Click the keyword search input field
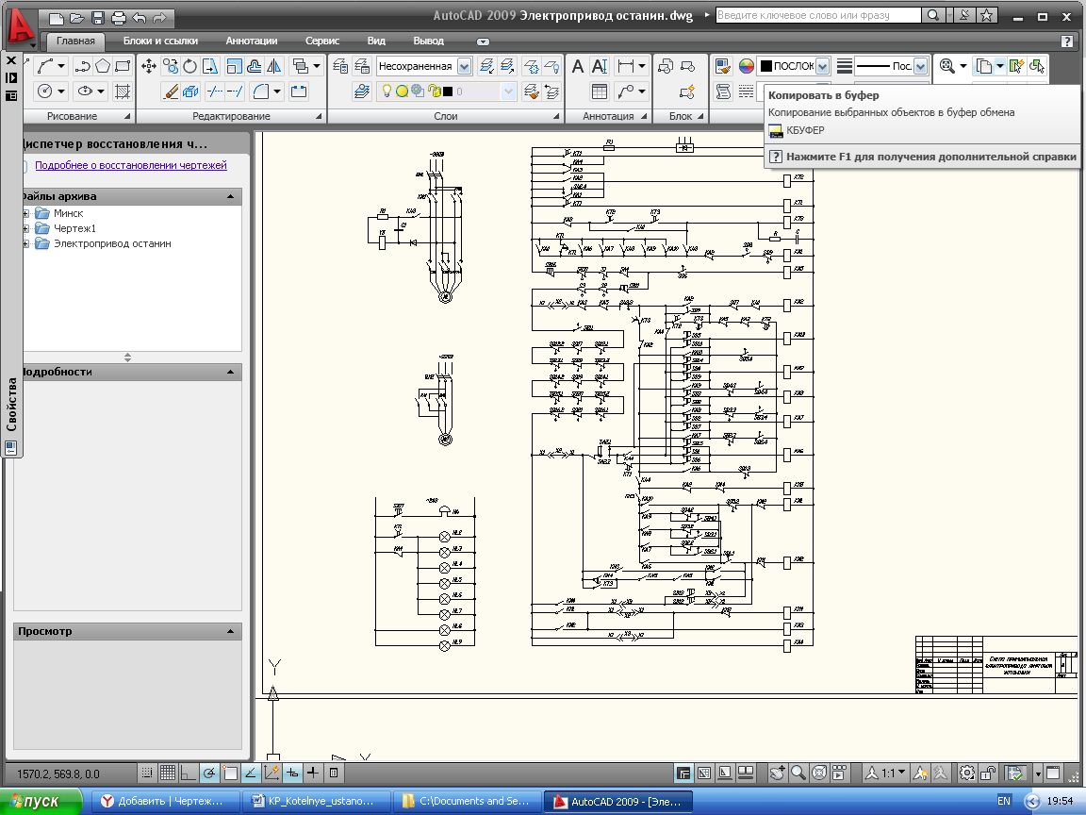Screen dimensions: 1086x815 coord(818,15)
